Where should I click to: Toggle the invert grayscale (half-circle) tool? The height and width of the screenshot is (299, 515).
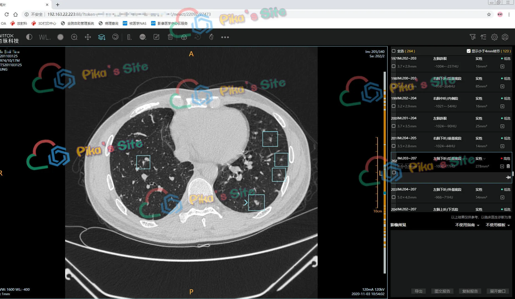point(29,37)
